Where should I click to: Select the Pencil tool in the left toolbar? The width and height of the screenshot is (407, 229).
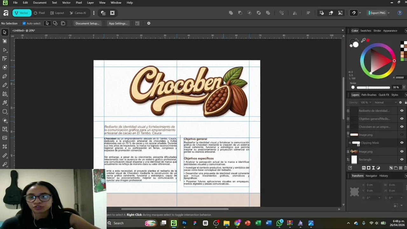click(x=5, y=85)
